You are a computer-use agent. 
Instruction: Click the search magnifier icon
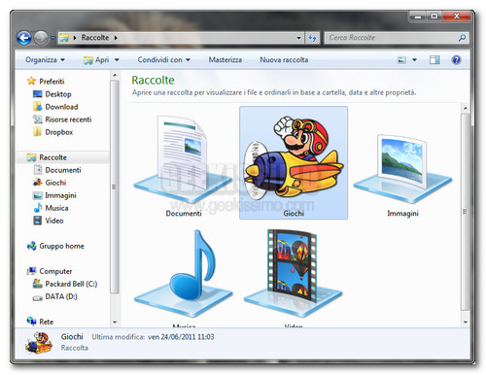pos(462,38)
